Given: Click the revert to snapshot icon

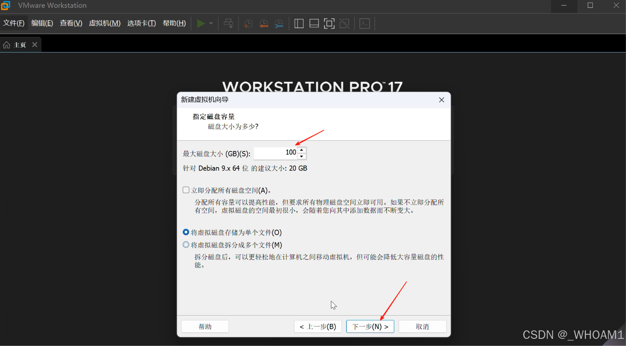Looking at the screenshot, I should pyautogui.click(x=264, y=23).
